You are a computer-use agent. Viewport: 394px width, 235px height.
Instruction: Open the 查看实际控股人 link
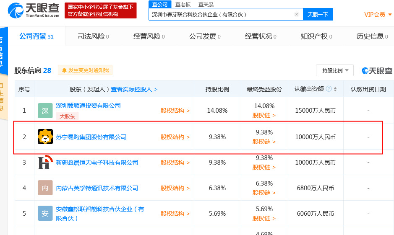tap(134, 89)
